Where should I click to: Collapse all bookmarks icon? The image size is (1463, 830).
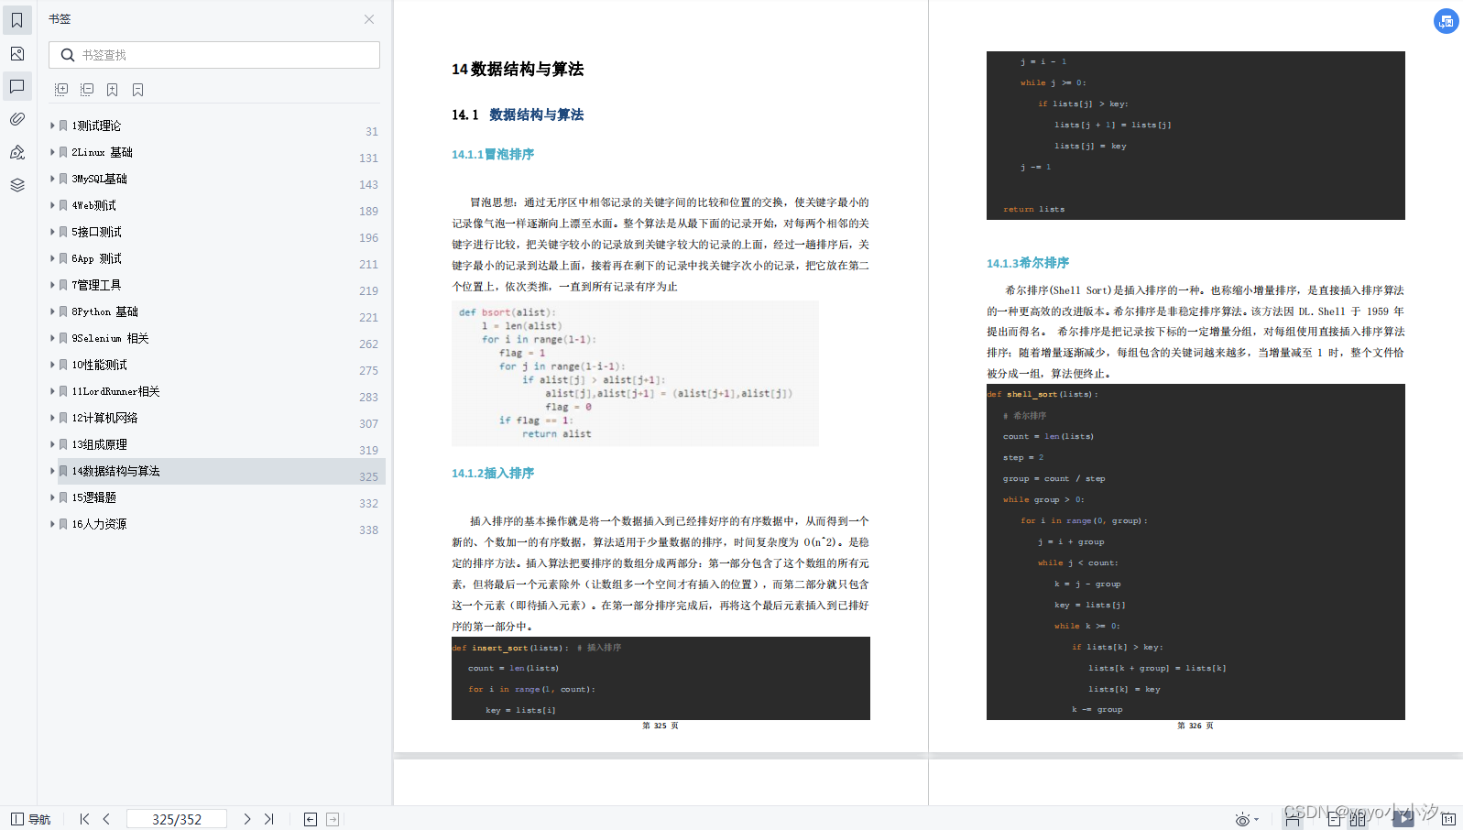click(87, 90)
